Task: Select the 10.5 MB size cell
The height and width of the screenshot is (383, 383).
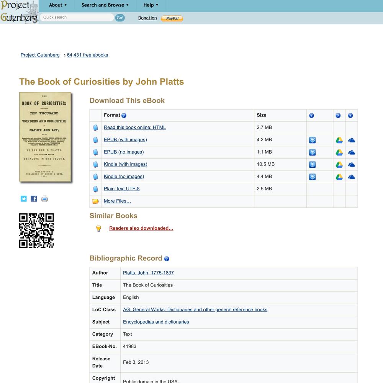Action: tap(280, 164)
